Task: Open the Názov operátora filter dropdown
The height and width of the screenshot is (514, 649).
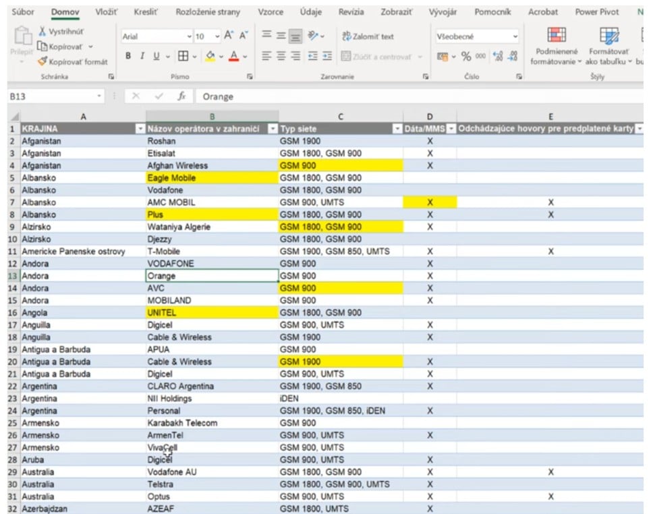Action: 273,129
